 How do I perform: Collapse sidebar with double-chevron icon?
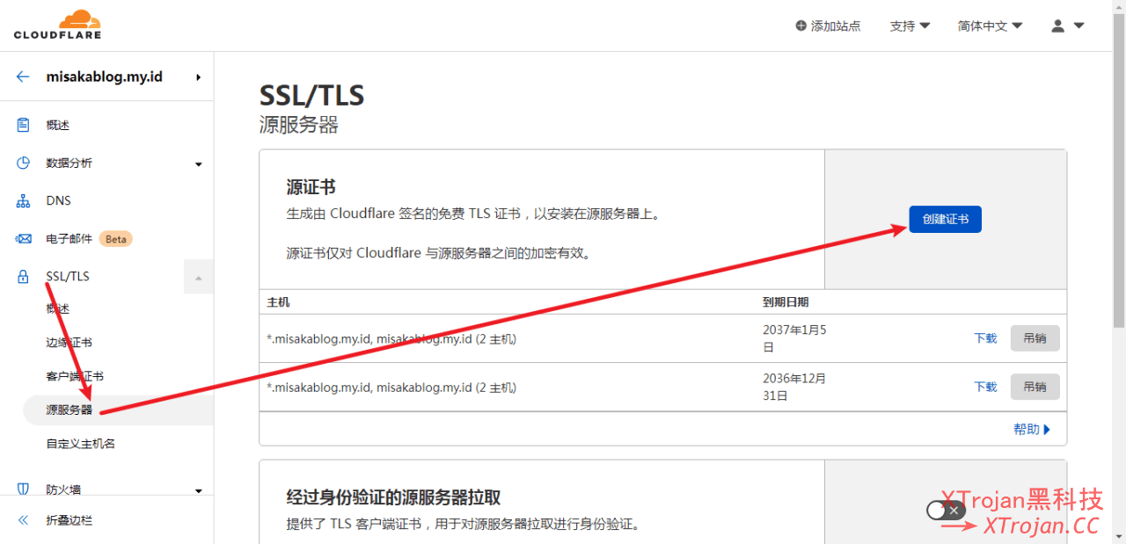pyautogui.click(x=24, y=520)
